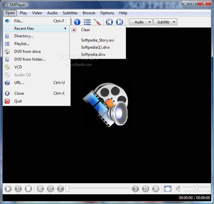Click the volume slider handle

tap(196, 187)
